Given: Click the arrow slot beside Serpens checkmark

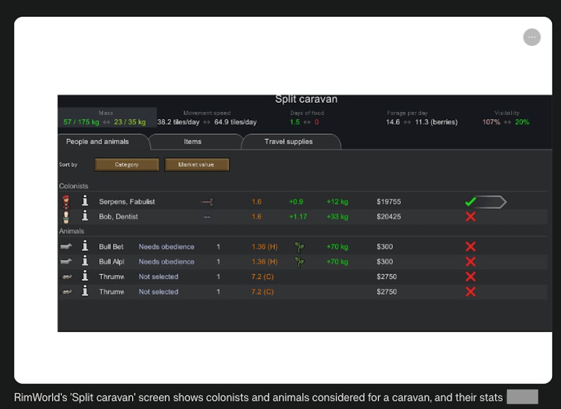Looking at the screenshot, I should click(491, 202).
